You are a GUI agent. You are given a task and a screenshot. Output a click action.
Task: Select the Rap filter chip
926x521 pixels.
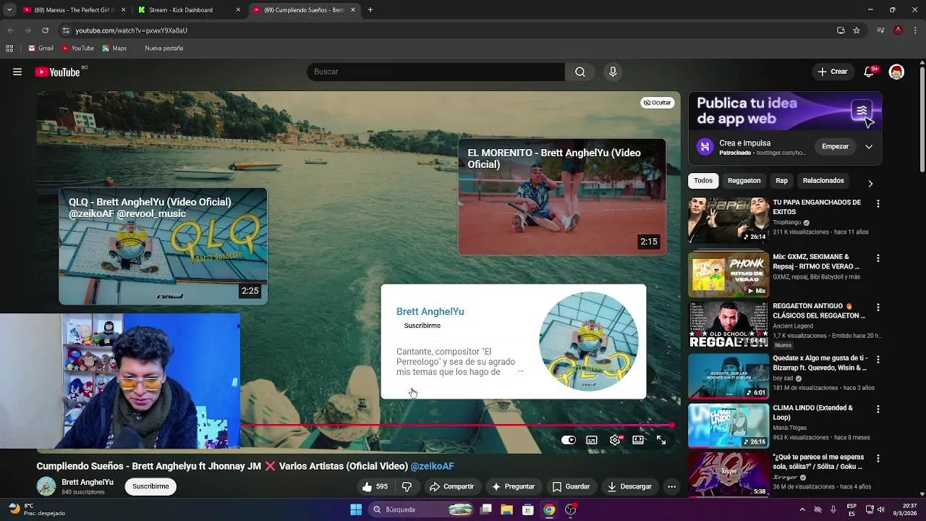(781, 181)
